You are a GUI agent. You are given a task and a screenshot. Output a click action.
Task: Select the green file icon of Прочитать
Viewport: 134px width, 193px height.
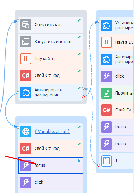106,93
